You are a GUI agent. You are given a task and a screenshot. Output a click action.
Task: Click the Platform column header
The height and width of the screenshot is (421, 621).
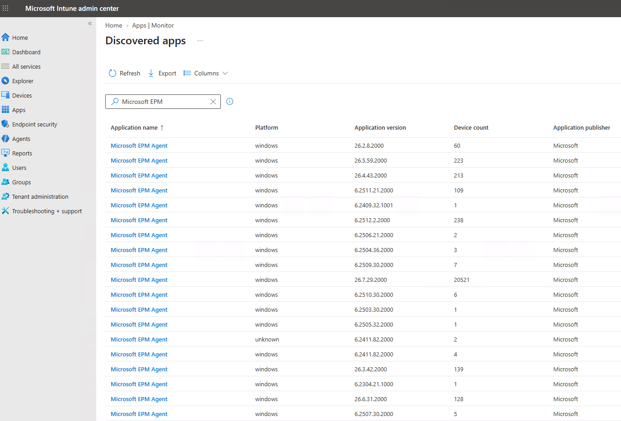[266, 128]
